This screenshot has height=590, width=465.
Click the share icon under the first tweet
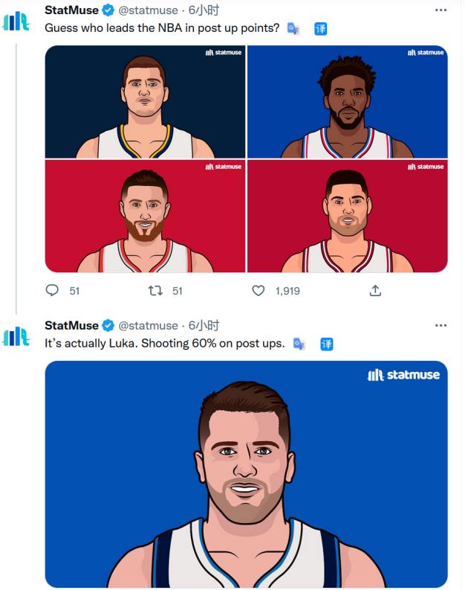pyautogui.click(x=375, y=290)
